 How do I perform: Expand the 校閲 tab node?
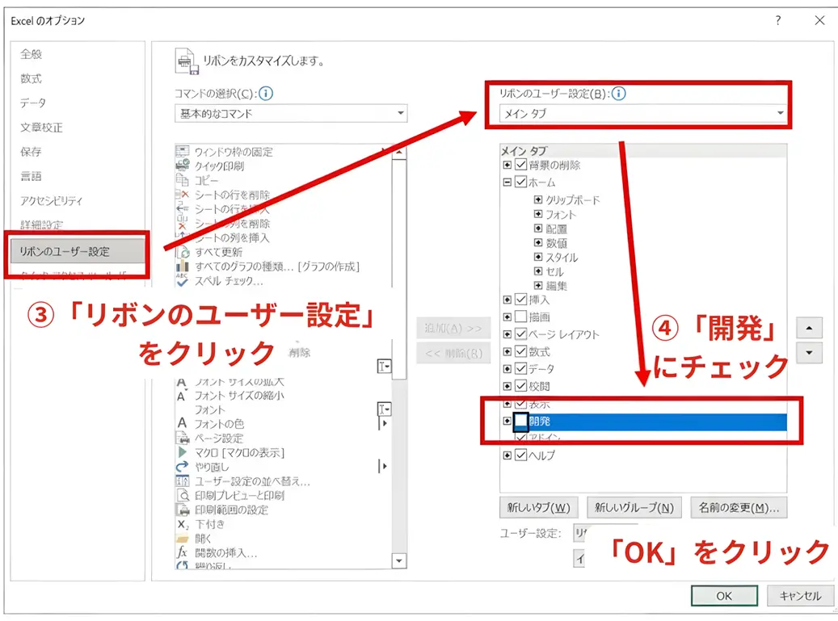[x=507, y=386]
